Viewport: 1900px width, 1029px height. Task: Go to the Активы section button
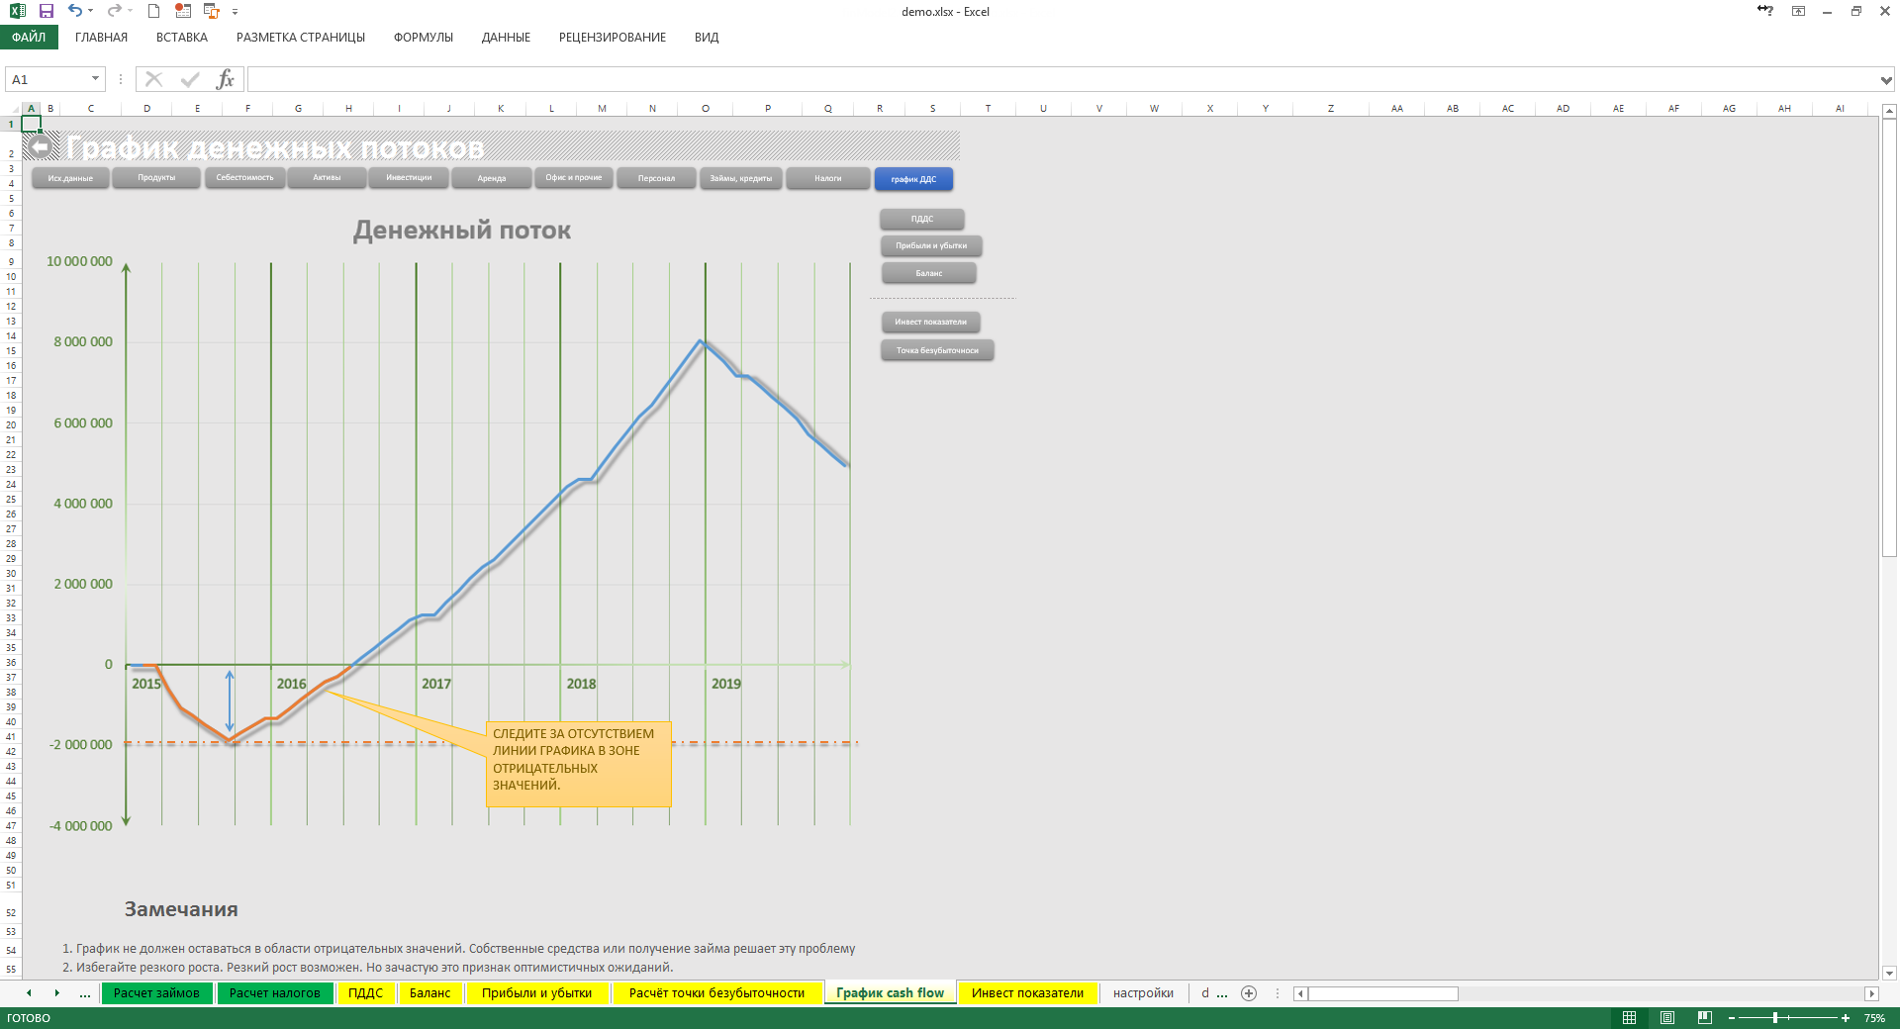click(x=327, y=178)
